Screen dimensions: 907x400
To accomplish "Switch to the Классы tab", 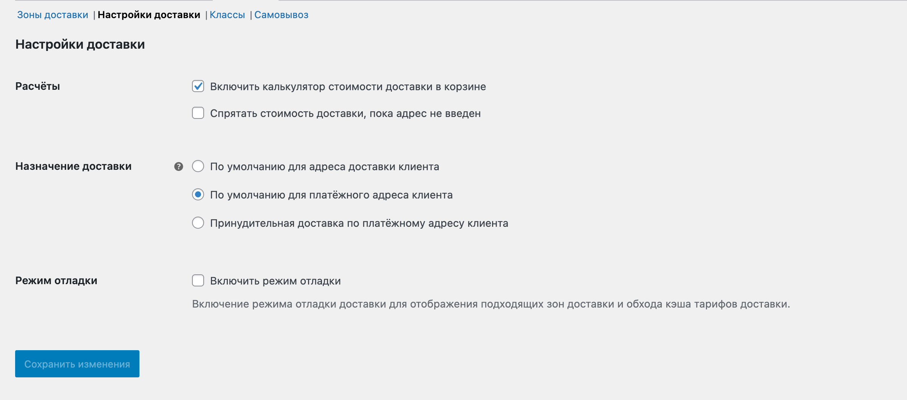I will click(227, 15).
